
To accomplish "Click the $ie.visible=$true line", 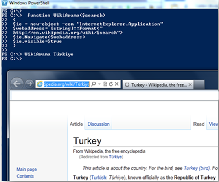I will point(37,41).
